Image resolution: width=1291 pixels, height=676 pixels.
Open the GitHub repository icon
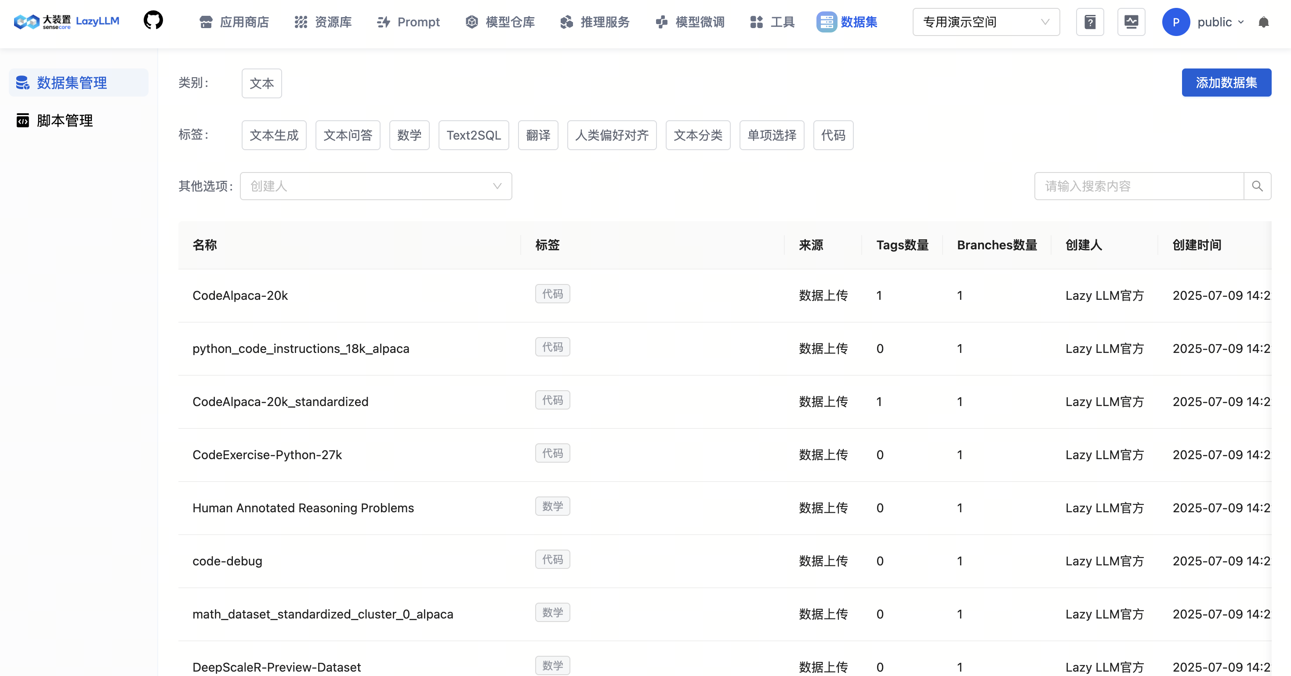click(x=153, y=21)
